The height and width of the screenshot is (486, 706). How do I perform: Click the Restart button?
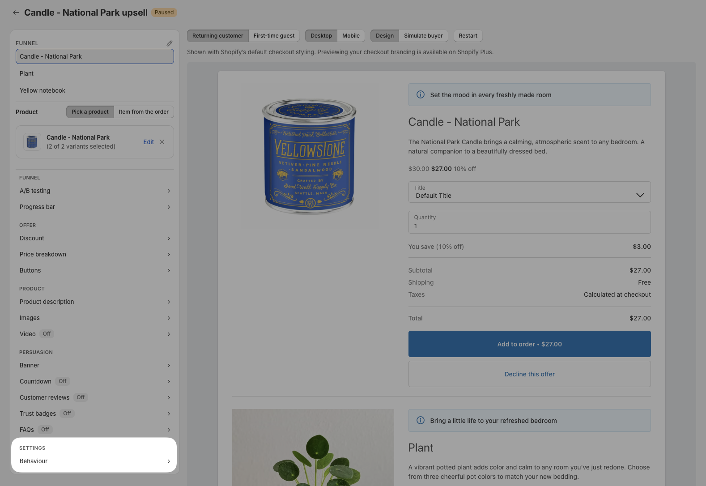(x=468, y=36)
